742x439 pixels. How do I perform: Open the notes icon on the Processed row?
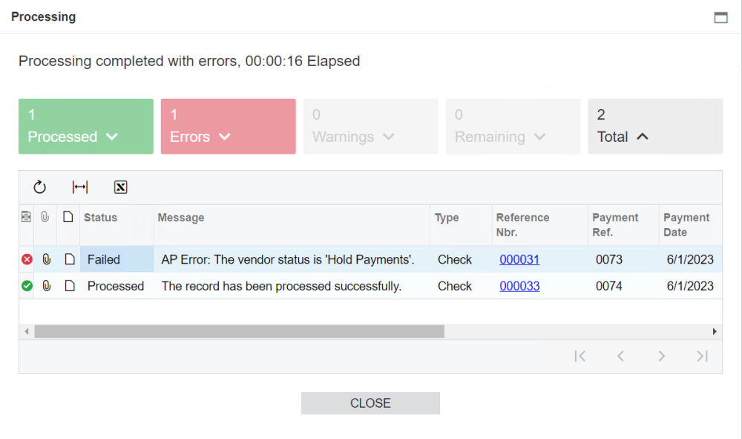tap(68, 285)
